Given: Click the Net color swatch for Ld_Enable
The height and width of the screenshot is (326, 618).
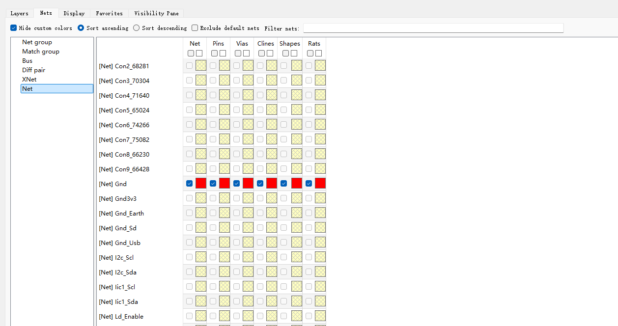Looking at the screenshot, I should [201, 316].
